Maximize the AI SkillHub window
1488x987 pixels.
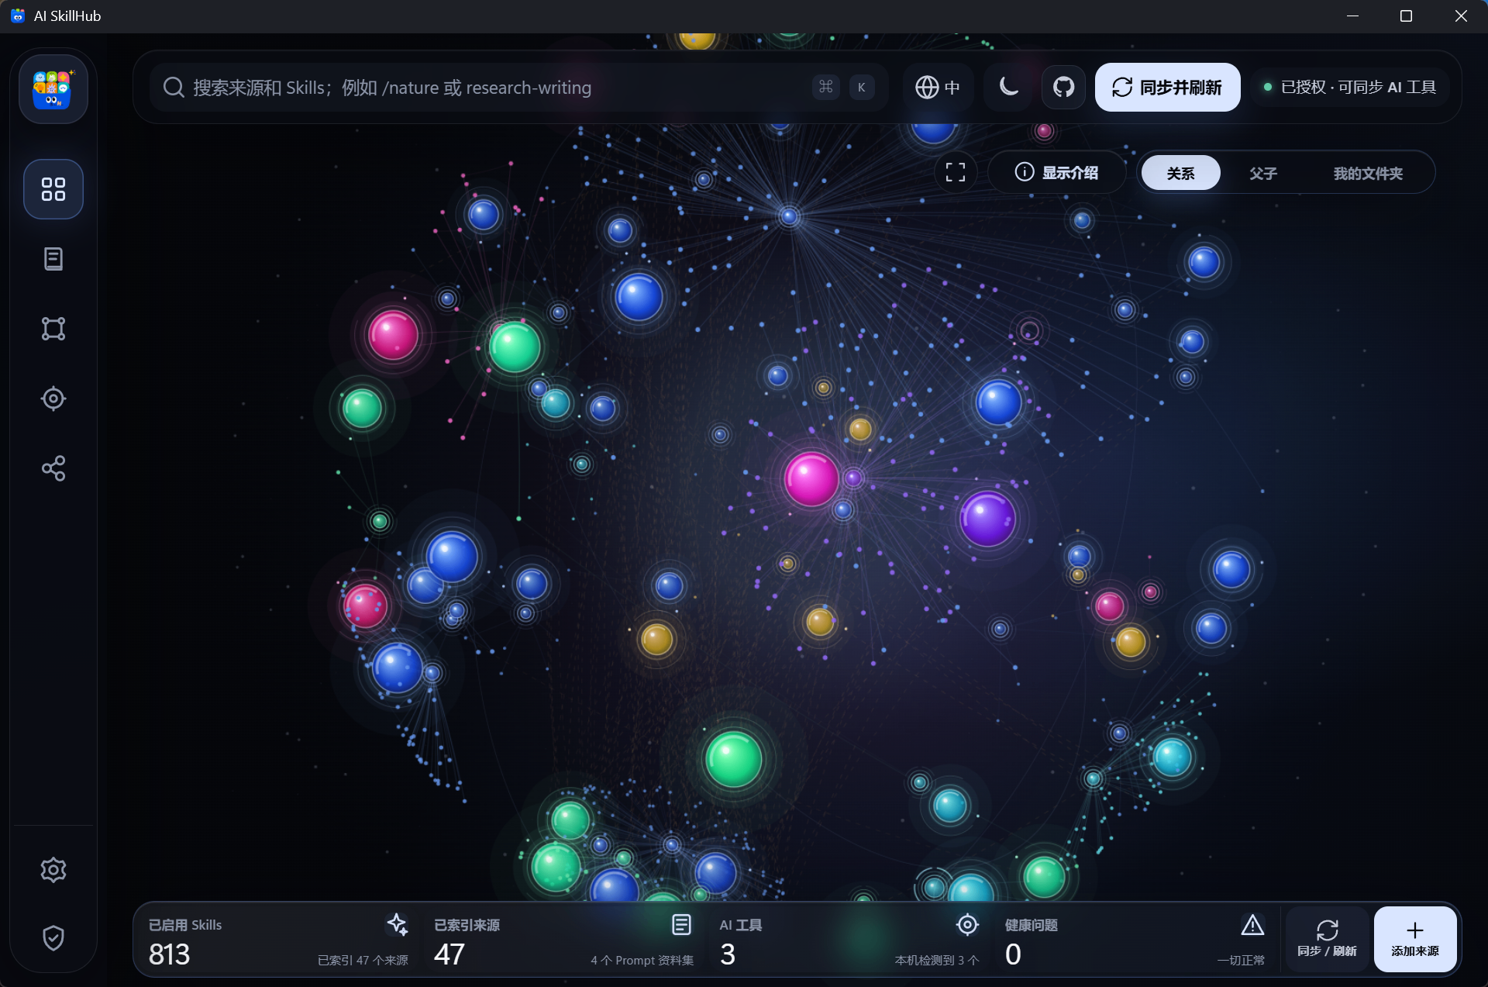click(1406, 16)
